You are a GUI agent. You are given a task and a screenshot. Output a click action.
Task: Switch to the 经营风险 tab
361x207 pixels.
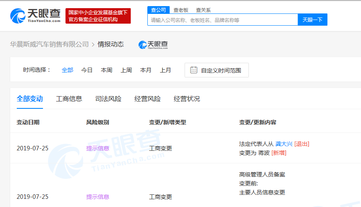[148, 99]
